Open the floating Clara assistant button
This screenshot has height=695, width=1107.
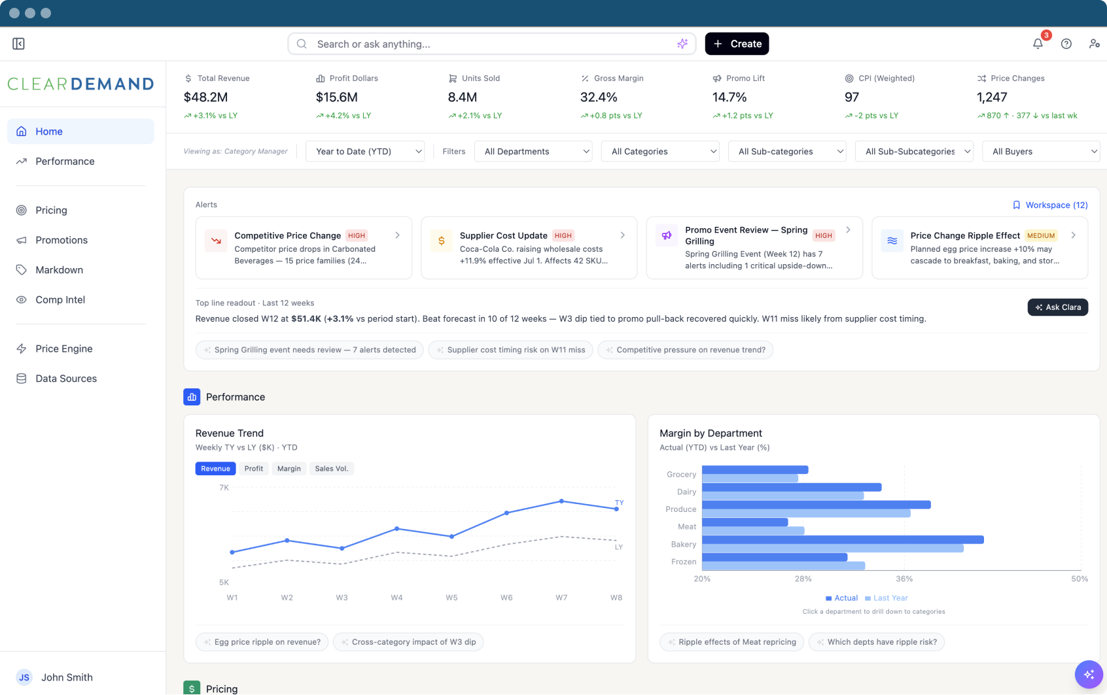coord(1089,674)
